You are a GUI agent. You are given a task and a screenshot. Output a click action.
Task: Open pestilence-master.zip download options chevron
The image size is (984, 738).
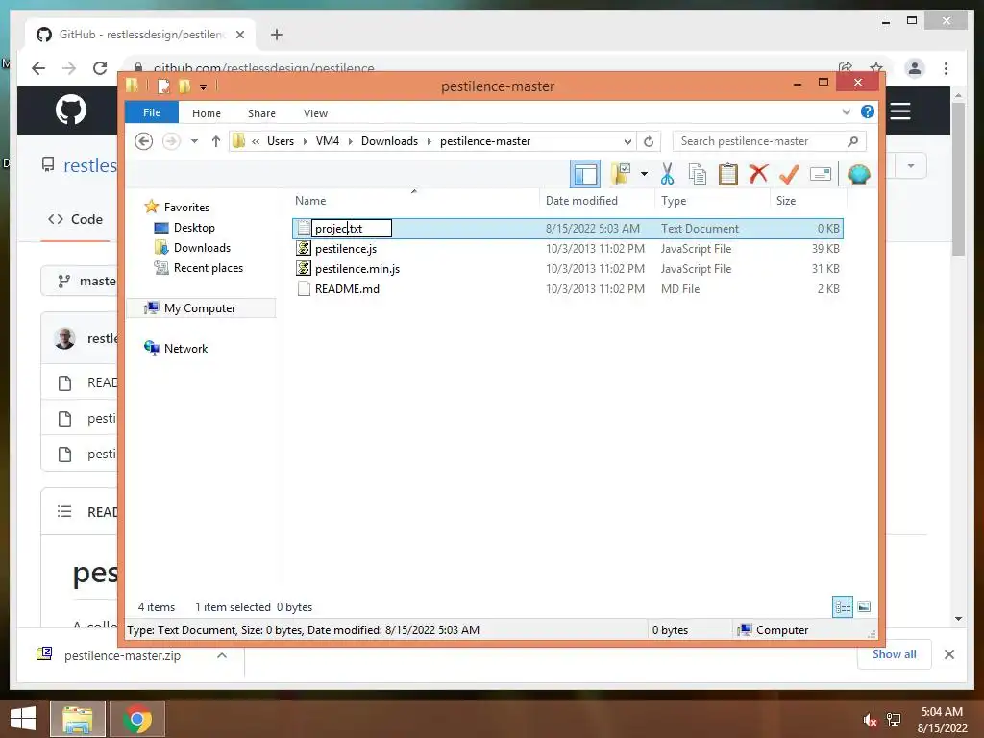pyautogui.click(x=222, y=655)
